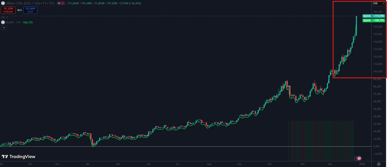Click the Aug label on time axis

(209, 164)
